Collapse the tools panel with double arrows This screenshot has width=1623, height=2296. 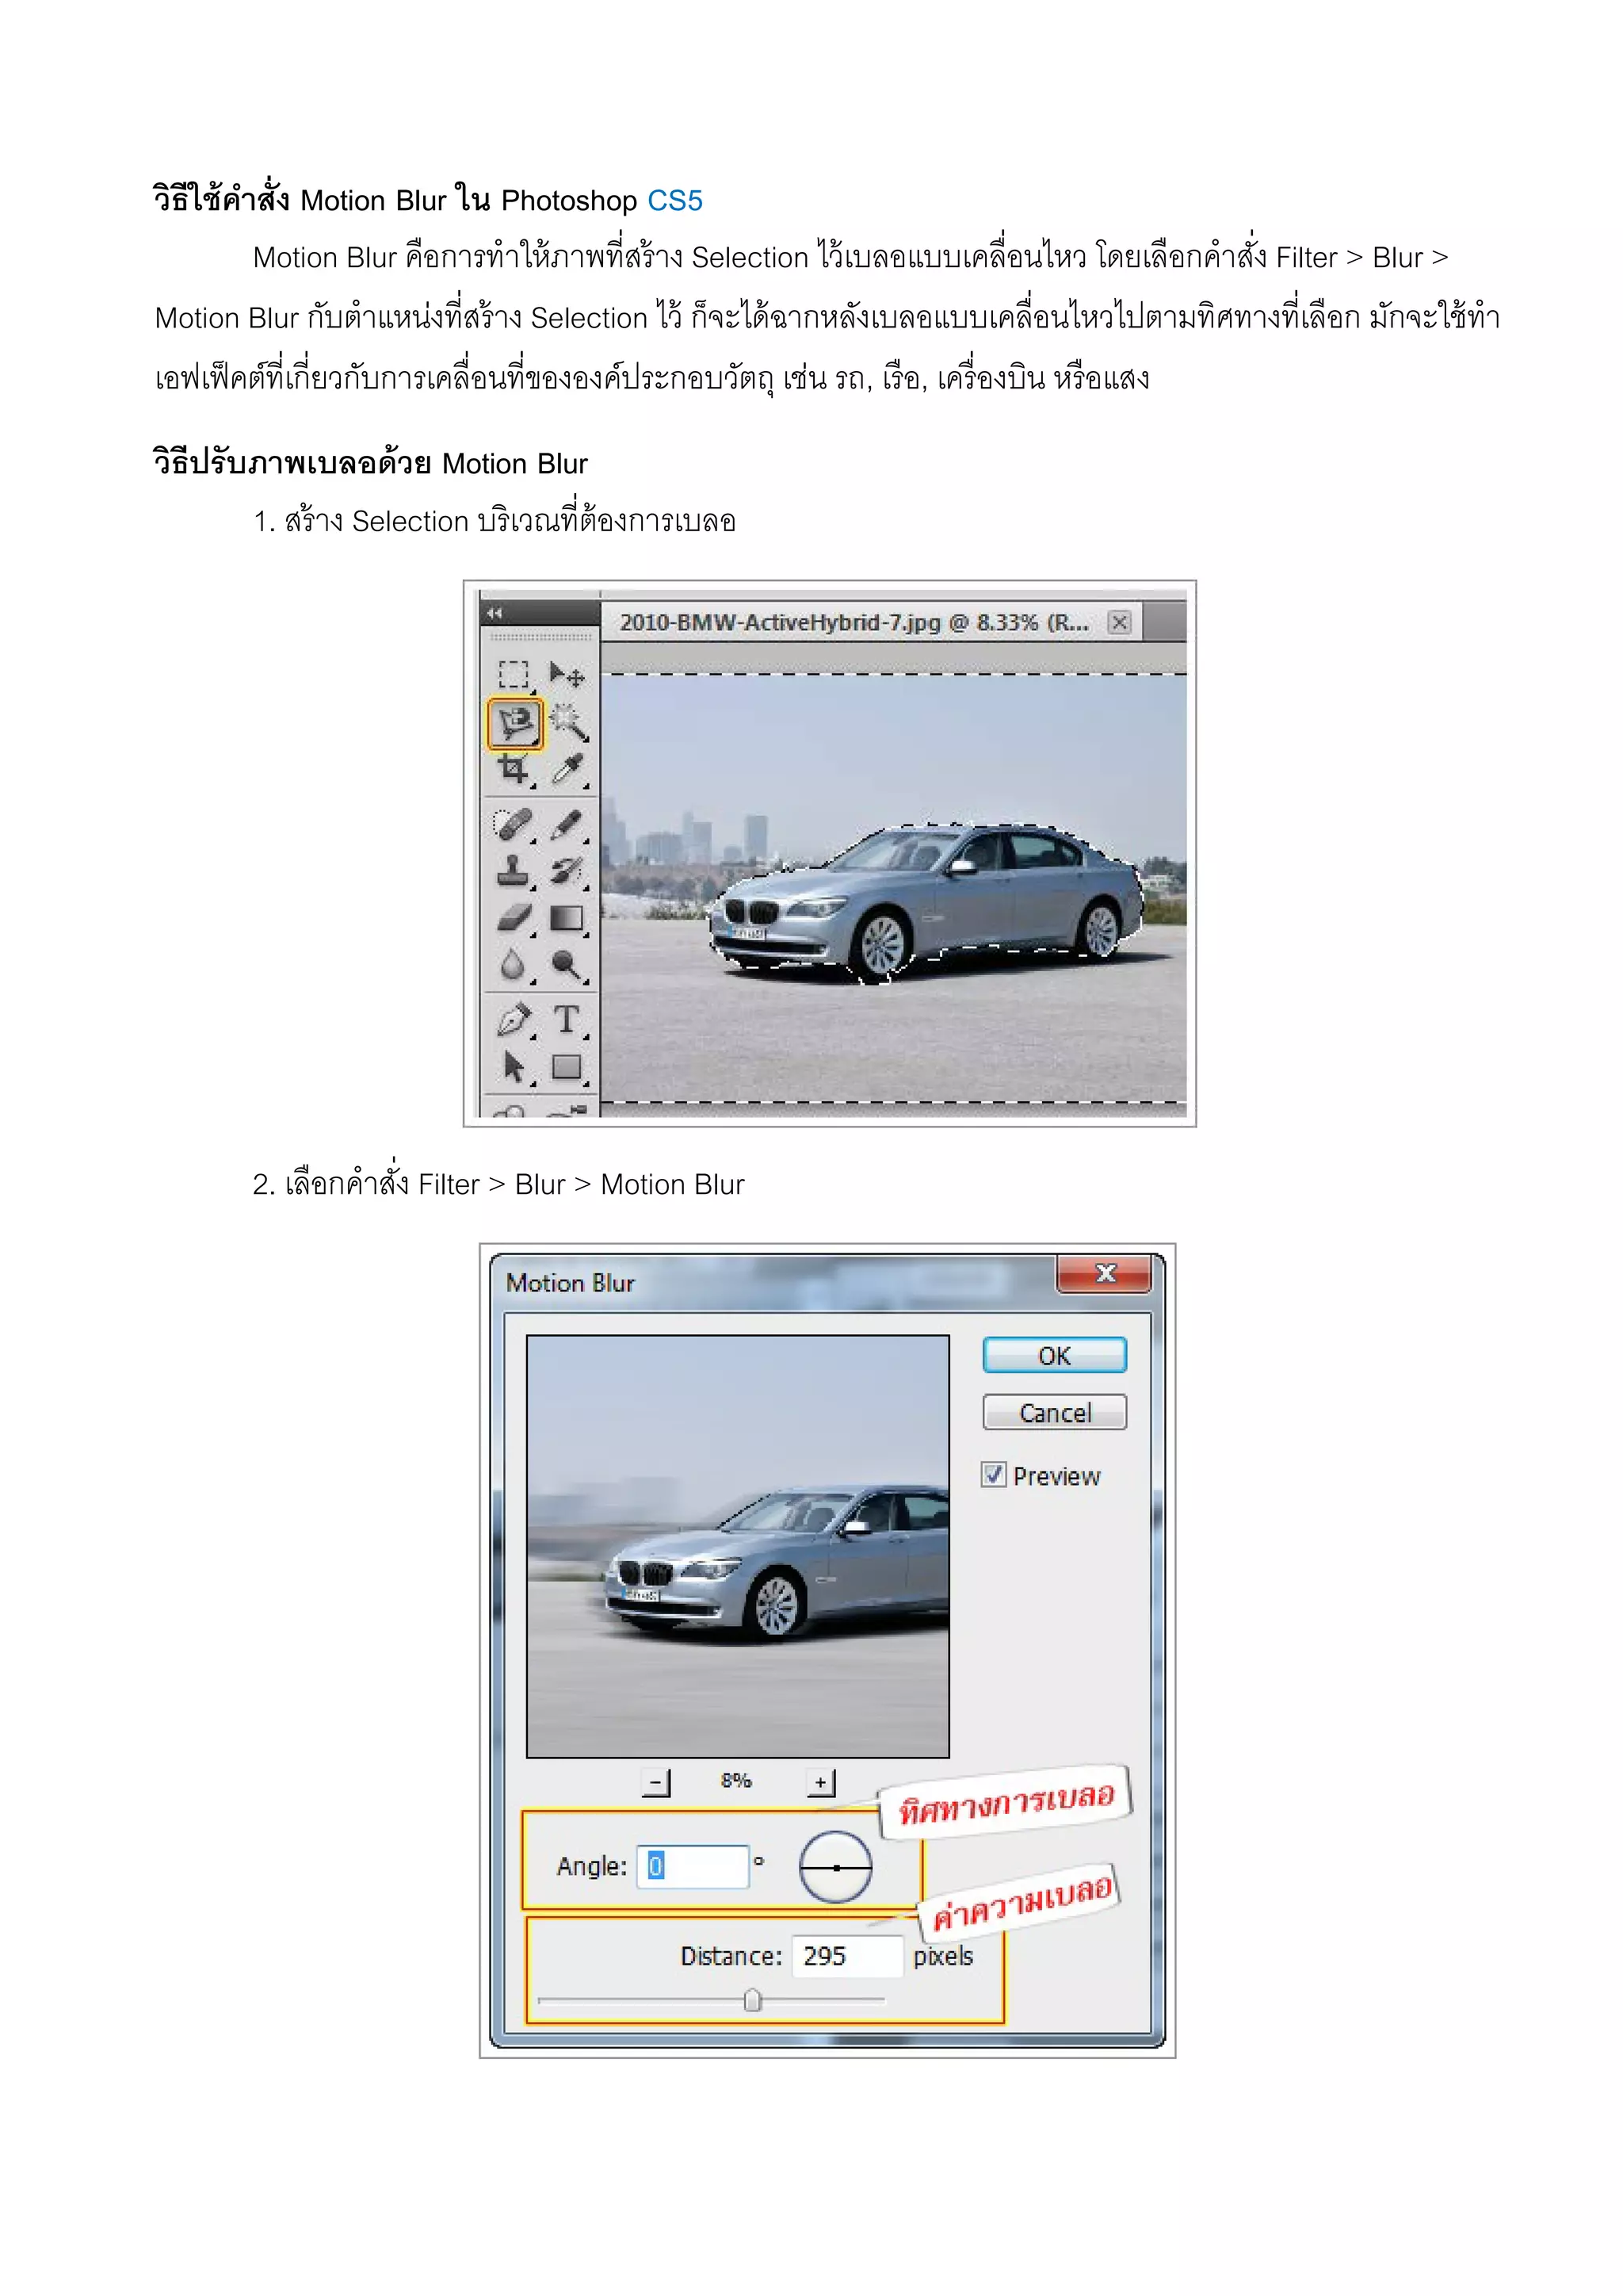[495, 613]
